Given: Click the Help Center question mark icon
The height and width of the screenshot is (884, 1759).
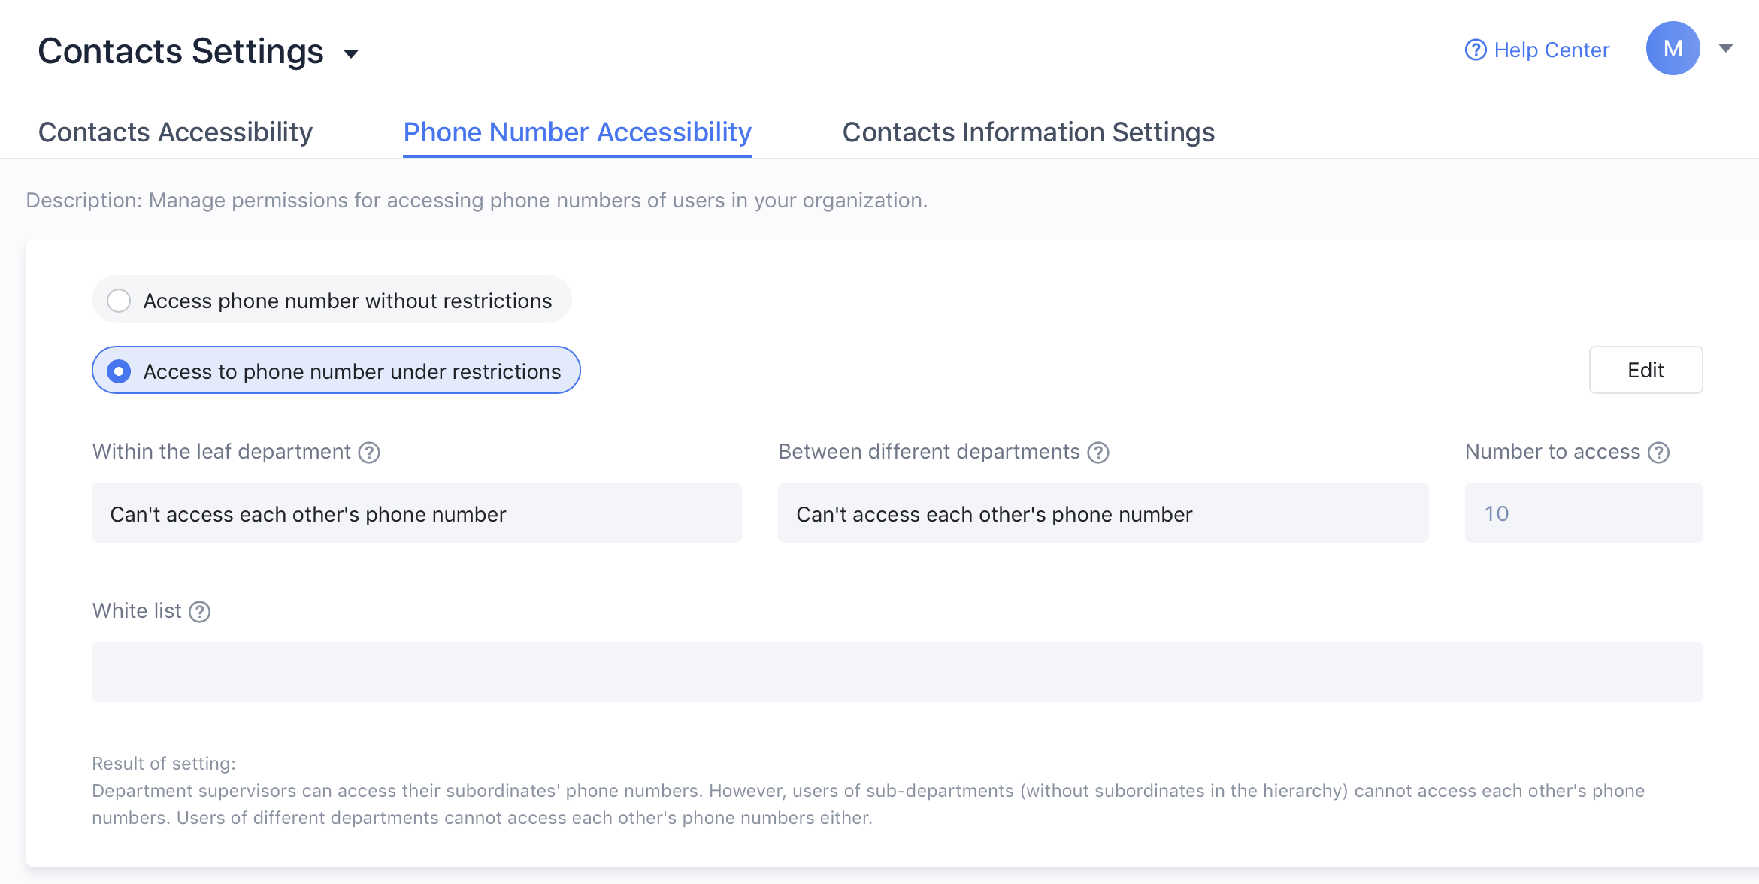Looking at the screenshot, I should pyautogui.click(x=1475, y=49).
